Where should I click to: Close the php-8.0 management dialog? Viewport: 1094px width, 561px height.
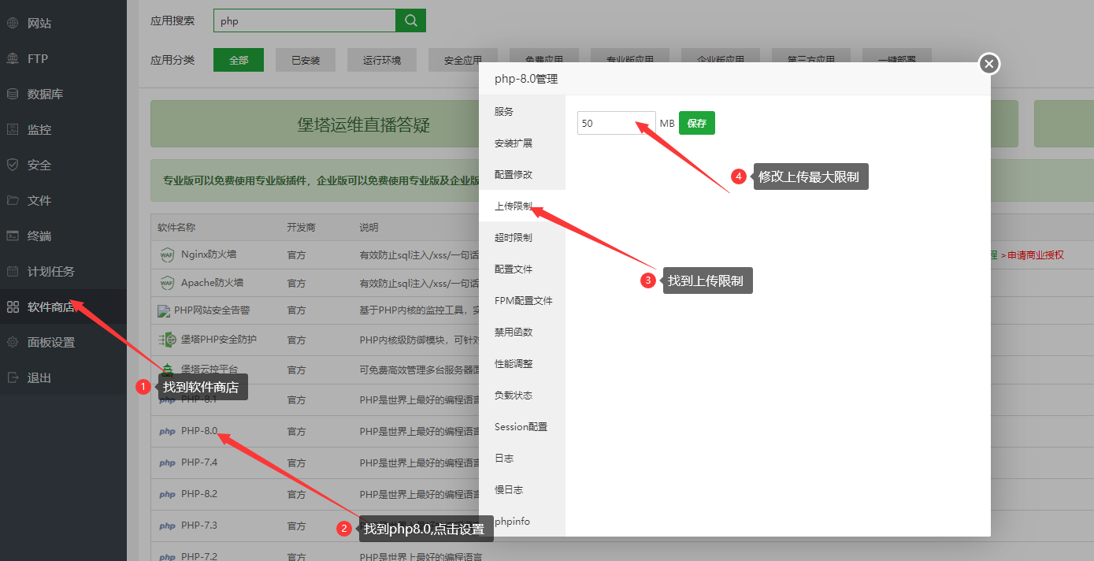click(x=989, y=64)
